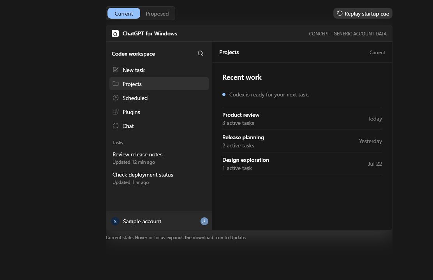
Task: Open the Release planning project
Action: (302, 141)
